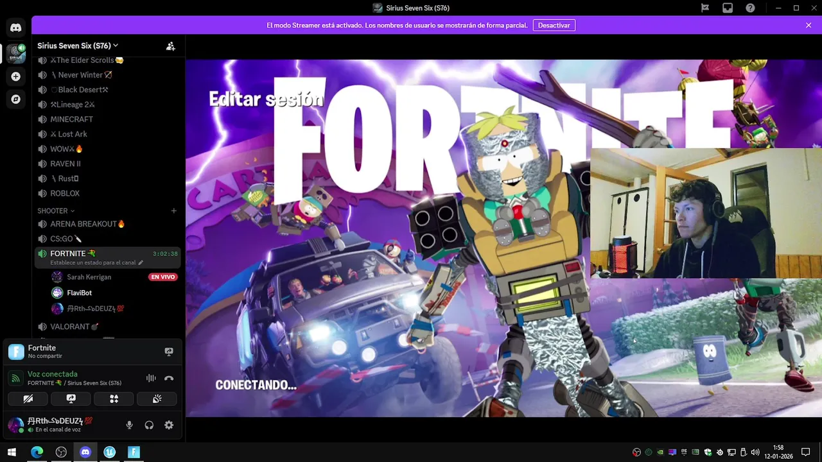Click the create channel plus in SHOOTER

tap(173, 210)
